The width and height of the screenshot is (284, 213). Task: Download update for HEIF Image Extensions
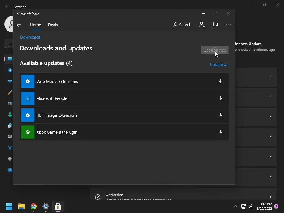[220, 115]
